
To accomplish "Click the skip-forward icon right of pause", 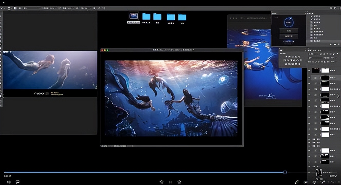I will [x=179, y=182].
